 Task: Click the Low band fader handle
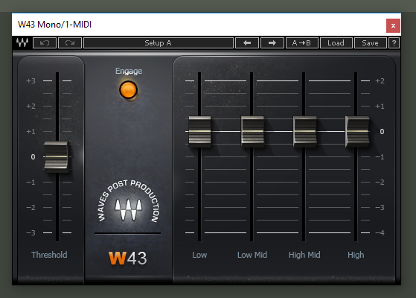[199, 131]
